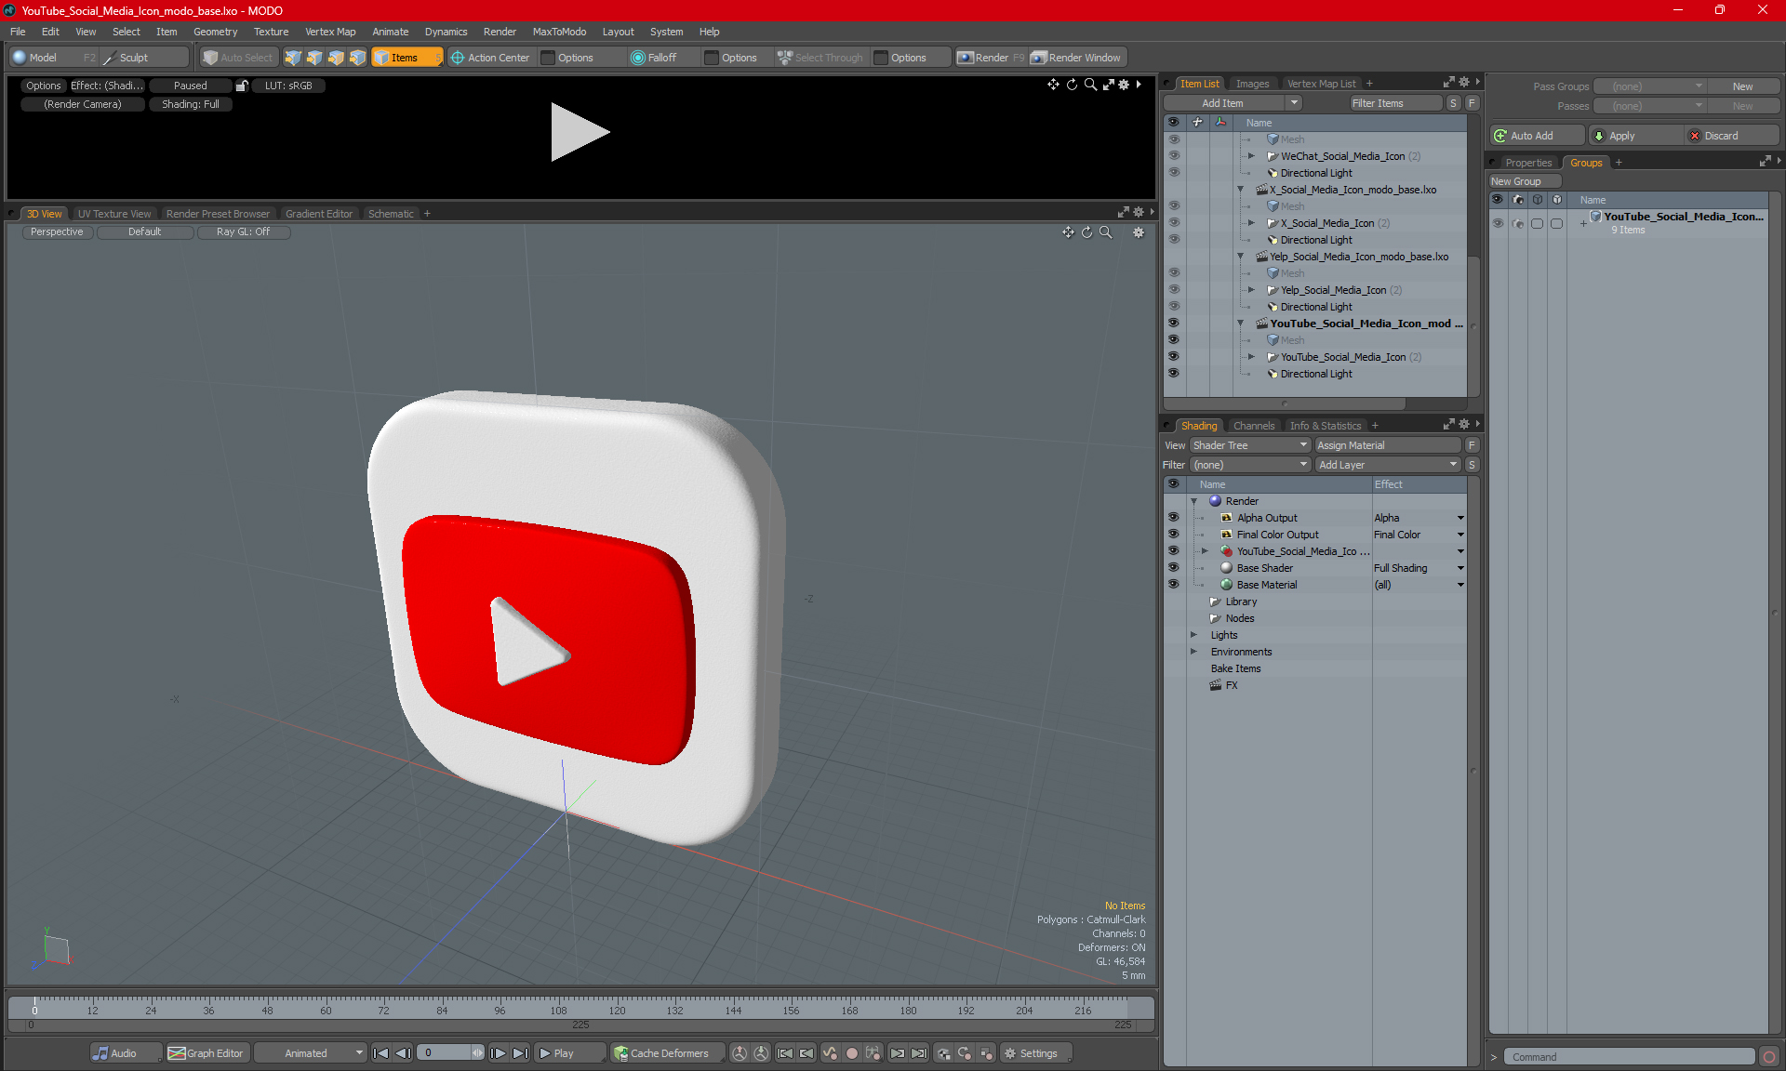Toggle the Action Center tool
This screenshot has width=1786, height=1071.
coord(490,58)
